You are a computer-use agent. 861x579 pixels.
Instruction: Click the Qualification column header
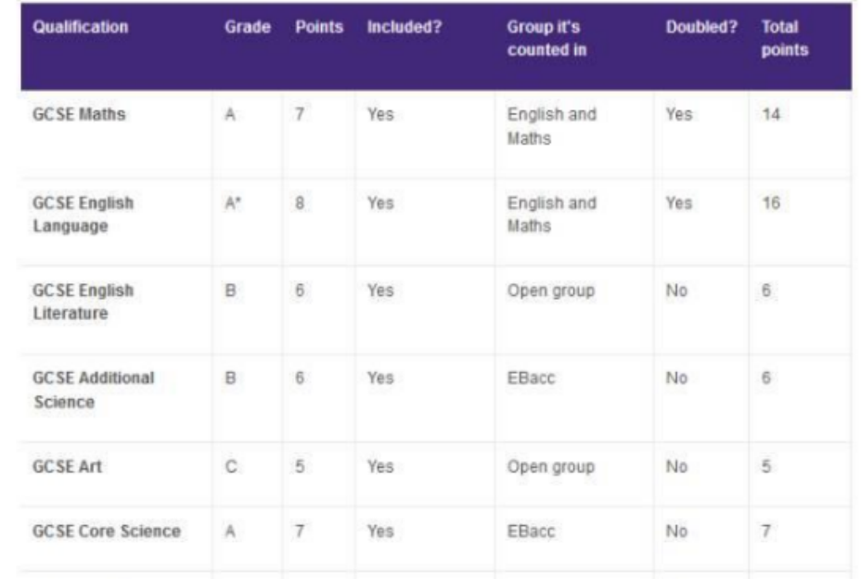point(80,27)
